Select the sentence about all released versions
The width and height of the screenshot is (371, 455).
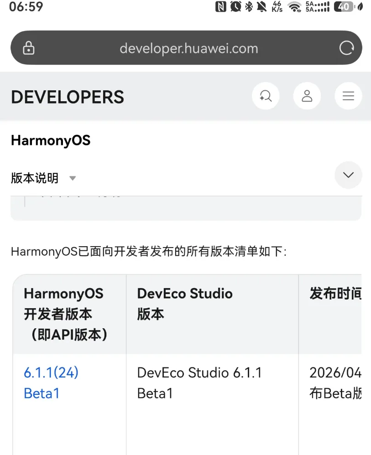(x=149, y=251)
